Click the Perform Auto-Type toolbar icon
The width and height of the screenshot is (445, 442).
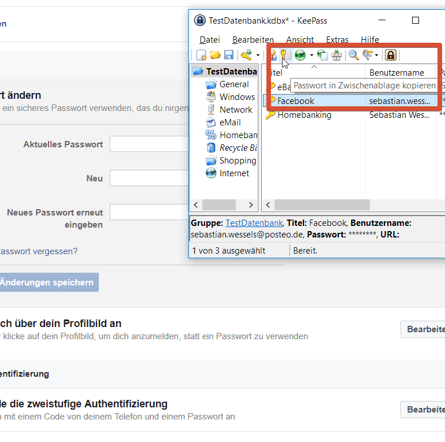(336, 55)
